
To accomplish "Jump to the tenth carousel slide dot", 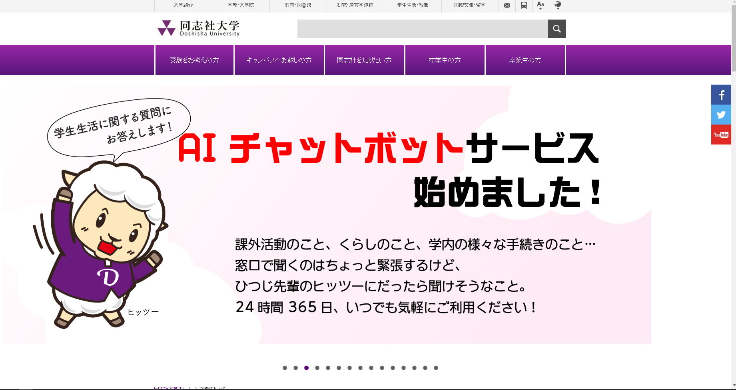I will 382,368.
